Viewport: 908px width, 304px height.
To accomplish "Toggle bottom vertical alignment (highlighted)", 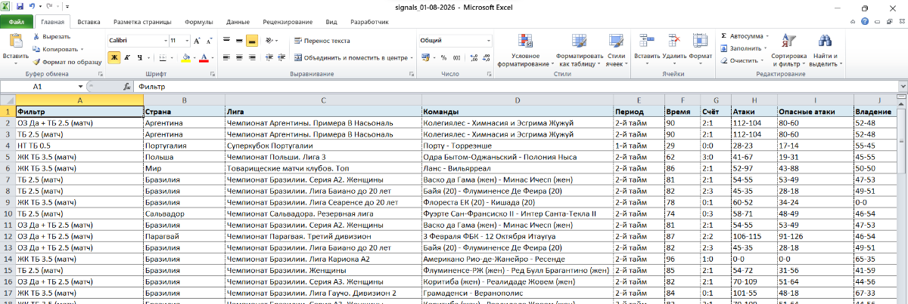I will coord(252,40).
